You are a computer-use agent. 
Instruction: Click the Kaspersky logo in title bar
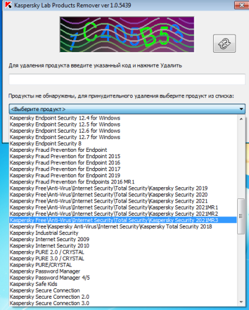pyautogui.click(x=8, y=5)
